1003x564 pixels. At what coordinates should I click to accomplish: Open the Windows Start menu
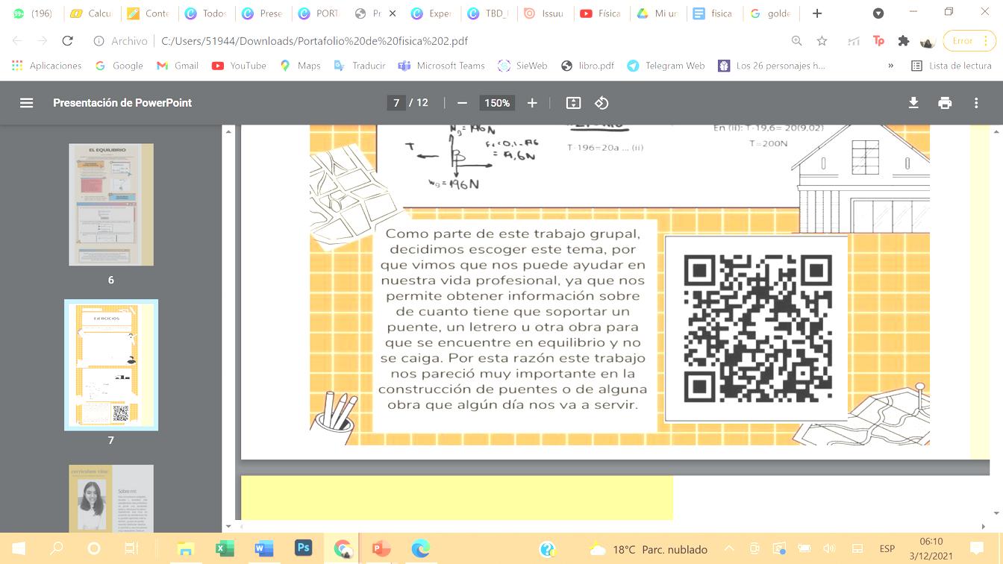pyautogui.click(x=19, y=549)
